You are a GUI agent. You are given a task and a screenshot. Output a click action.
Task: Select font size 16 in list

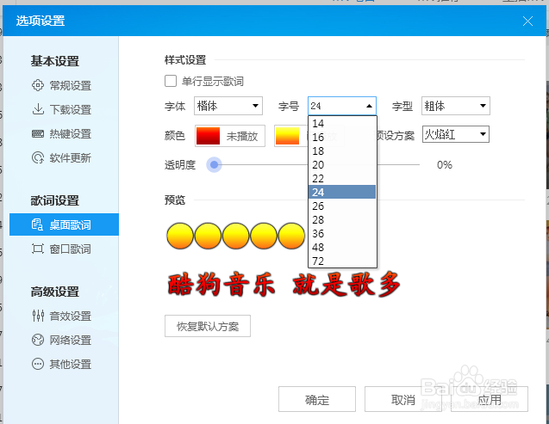tap(342, 137)
